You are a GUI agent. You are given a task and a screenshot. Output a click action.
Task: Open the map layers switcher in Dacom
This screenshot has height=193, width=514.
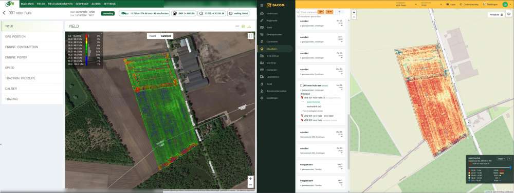[x=508, y=14]
